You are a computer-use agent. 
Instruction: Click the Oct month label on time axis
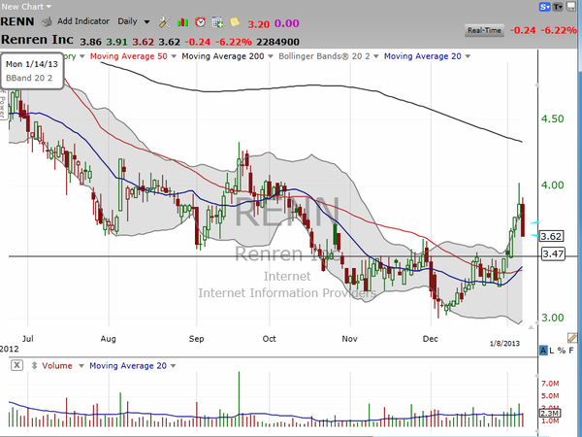(x=269, y=339)
